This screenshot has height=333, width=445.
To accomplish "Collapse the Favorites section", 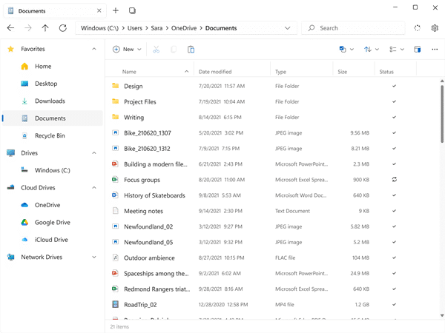I will 93,49.
